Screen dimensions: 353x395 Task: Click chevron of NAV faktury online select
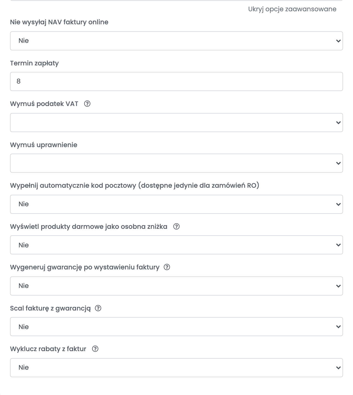coord(338,41)
